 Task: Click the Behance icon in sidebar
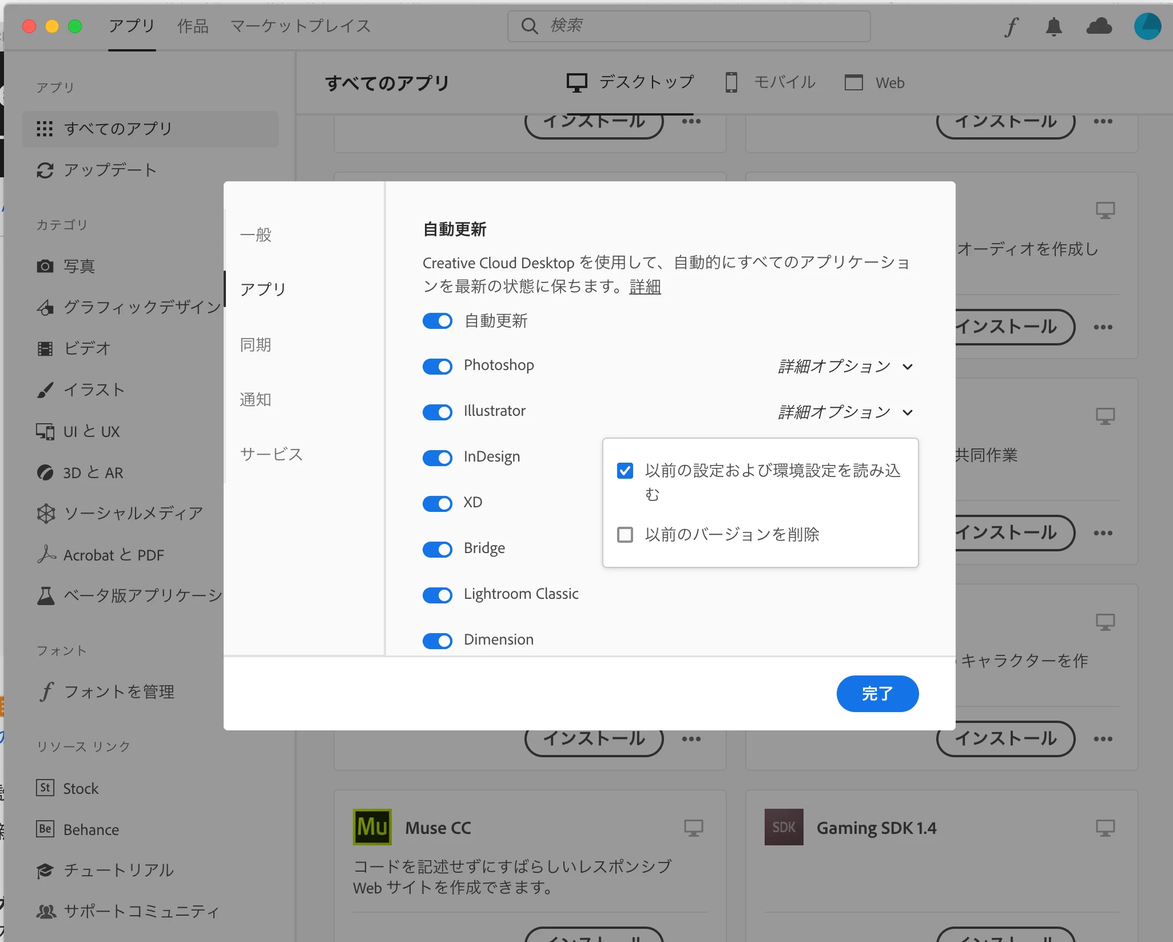(x=45, y=829)
